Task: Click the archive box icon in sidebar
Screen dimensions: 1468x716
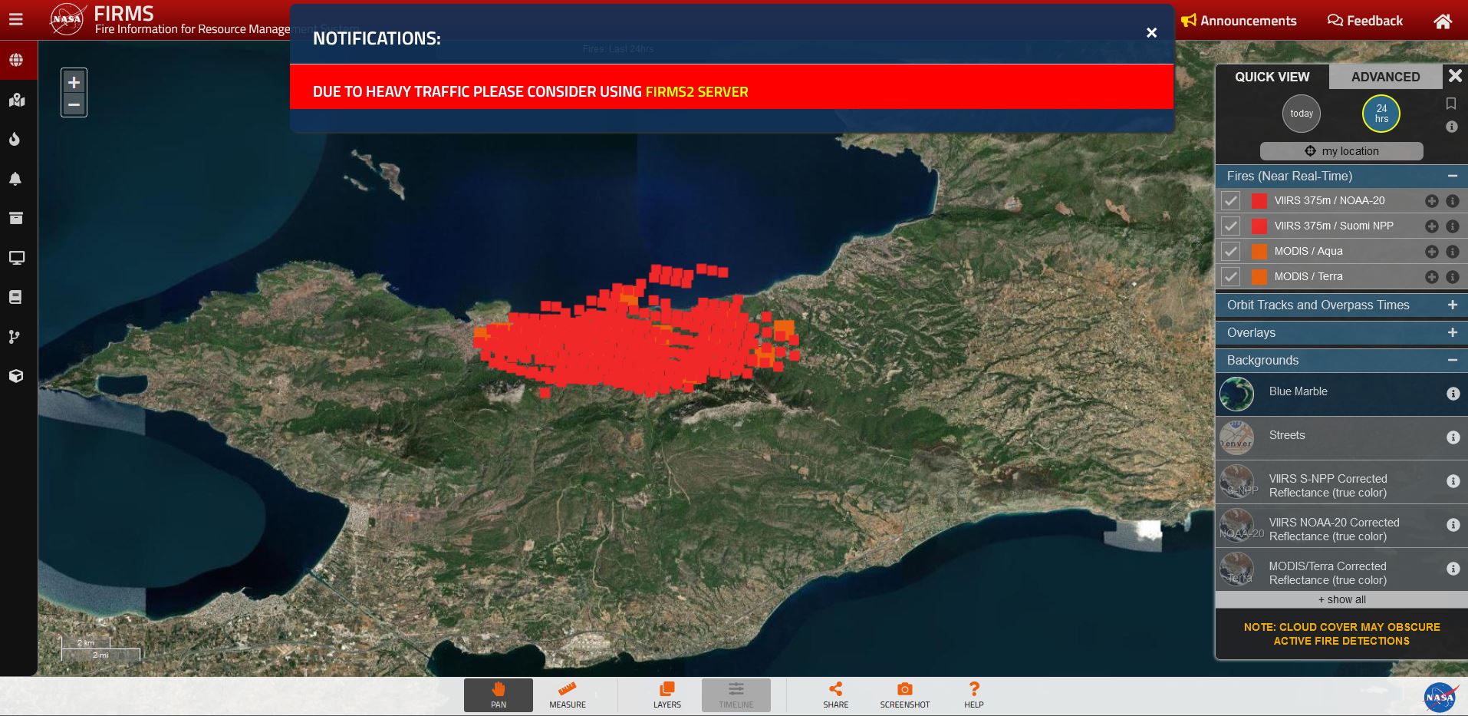Action: (x=15, y=218)
